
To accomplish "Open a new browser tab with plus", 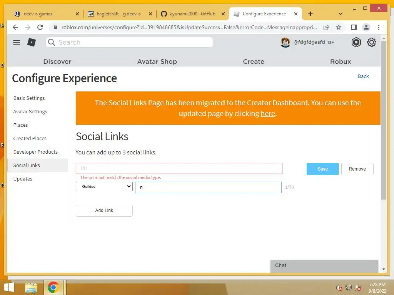I will [311, 14].
